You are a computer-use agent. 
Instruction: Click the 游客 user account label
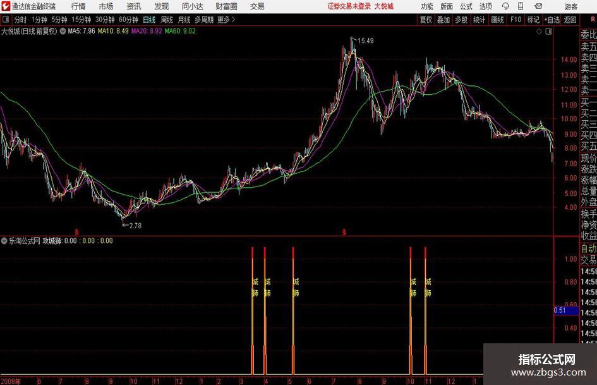[570, 6]
